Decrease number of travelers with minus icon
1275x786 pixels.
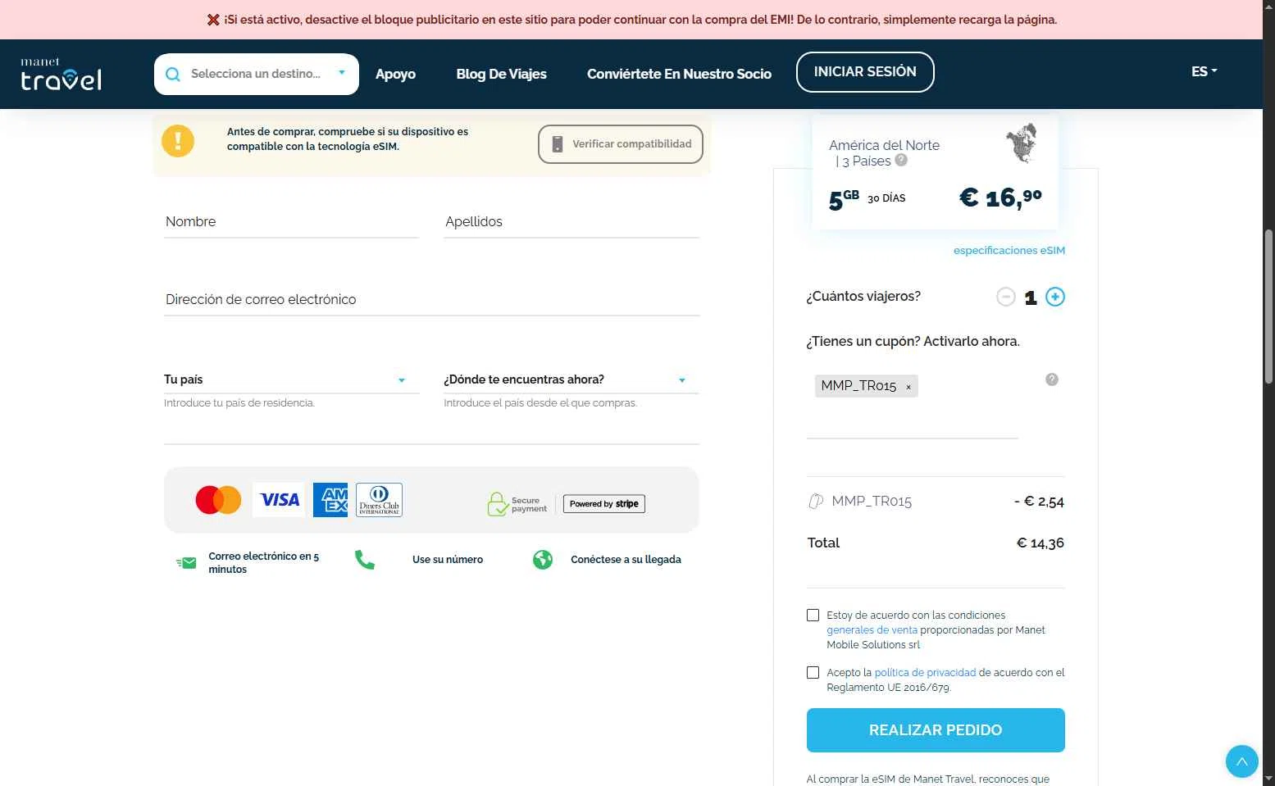pos(1005,297)
